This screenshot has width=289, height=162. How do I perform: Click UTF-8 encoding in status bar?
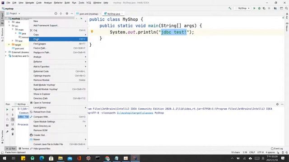pos(260,152)
